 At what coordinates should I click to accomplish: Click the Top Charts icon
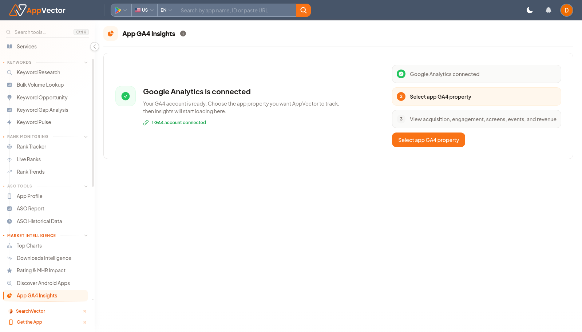click(9, 246)
